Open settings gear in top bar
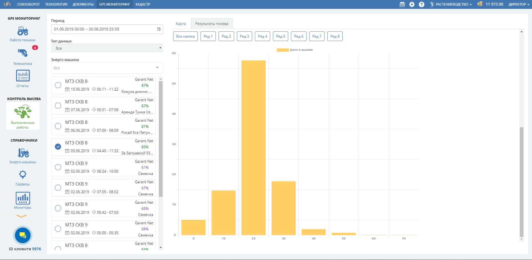The height and width of the screenshot is (260, 532). click(412, 4)
